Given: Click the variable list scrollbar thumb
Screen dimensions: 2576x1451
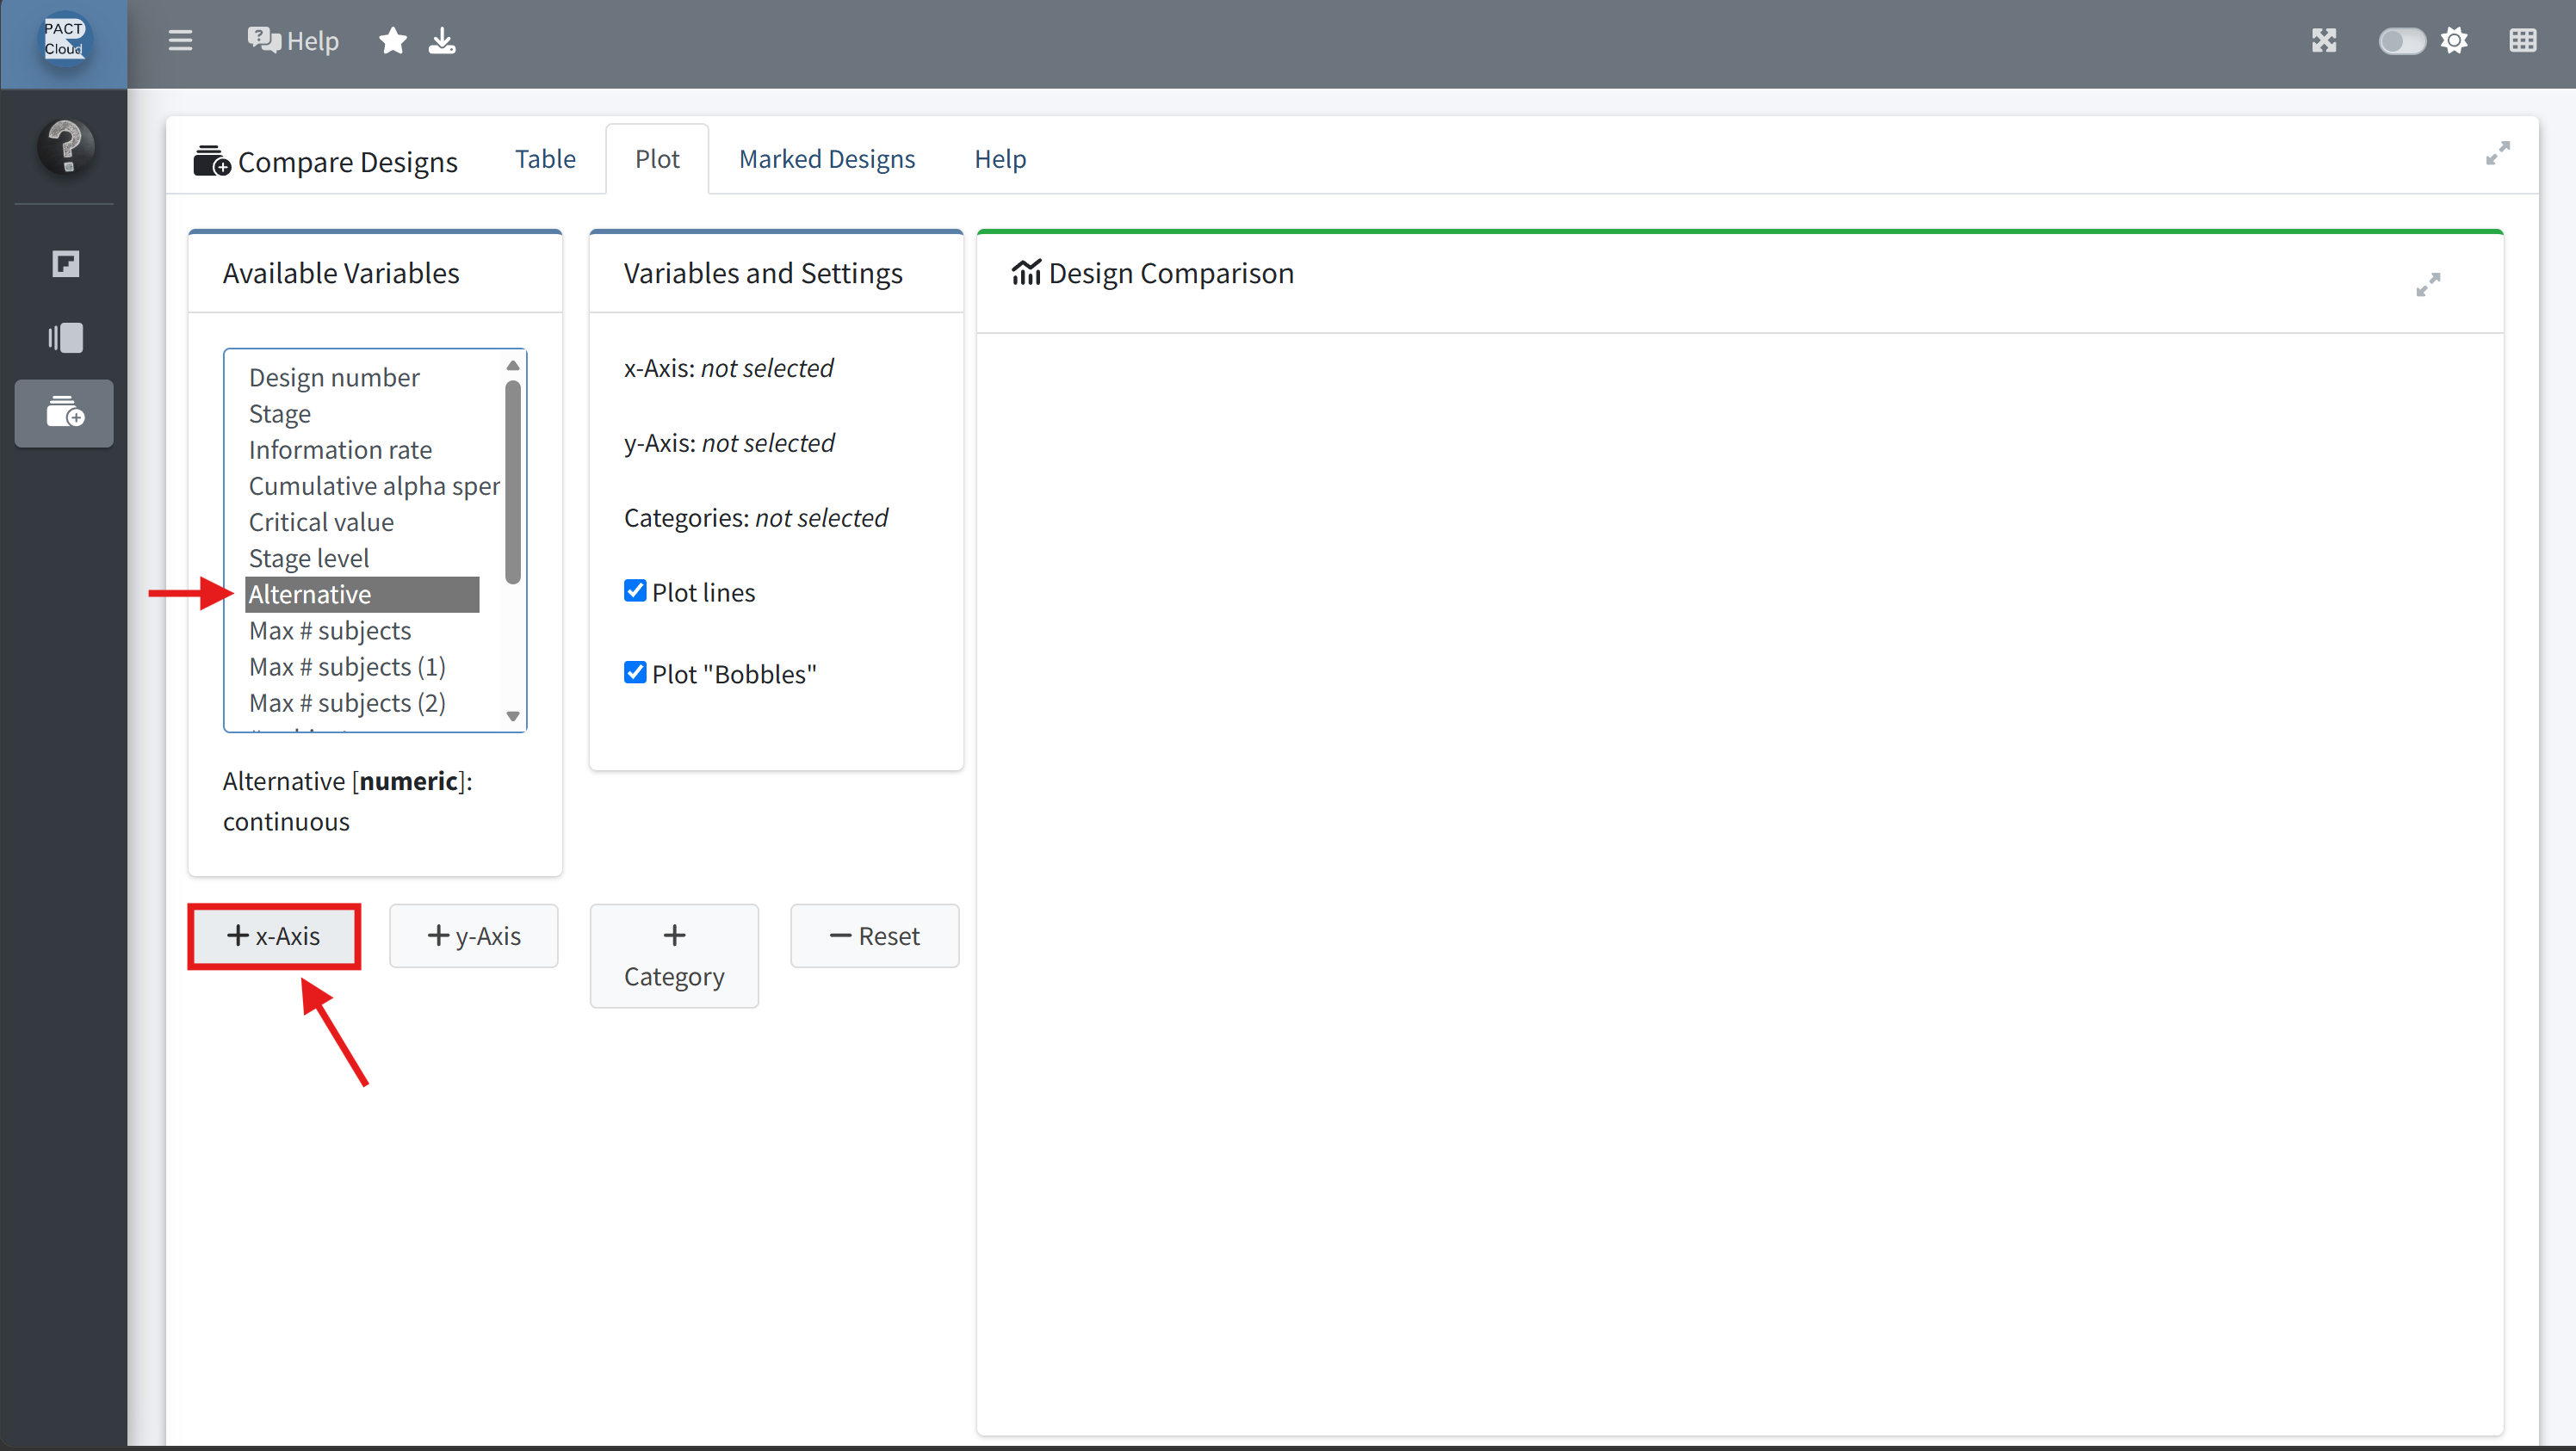Looking at the screenshot, I should [x=513, y=482].
